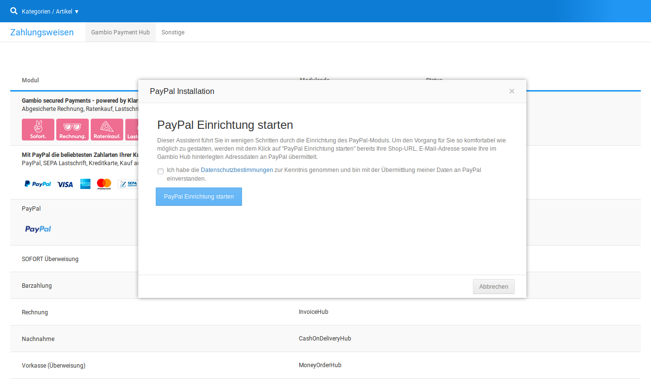Open the Datenschutzbestimmungen link
Viewport: 651px width, 387px height.
237,170
